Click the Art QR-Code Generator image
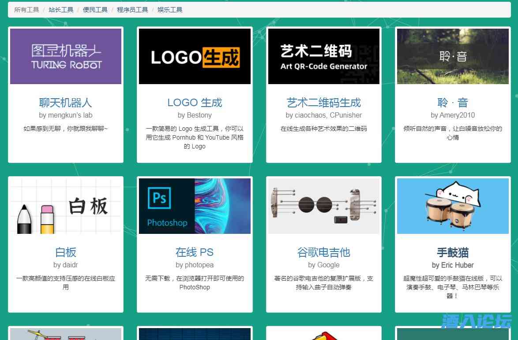Viewport: 518px width, 340px height. (x=323, y=56)
